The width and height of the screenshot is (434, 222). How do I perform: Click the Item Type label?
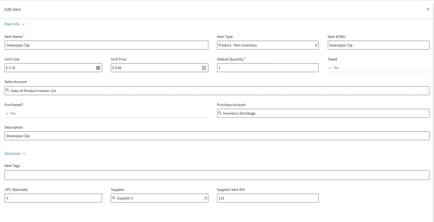225,37
